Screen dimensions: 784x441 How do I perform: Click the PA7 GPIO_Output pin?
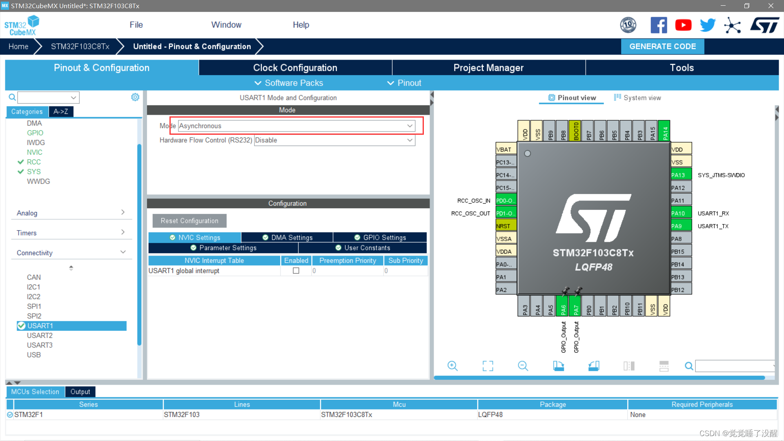(576, 306)
